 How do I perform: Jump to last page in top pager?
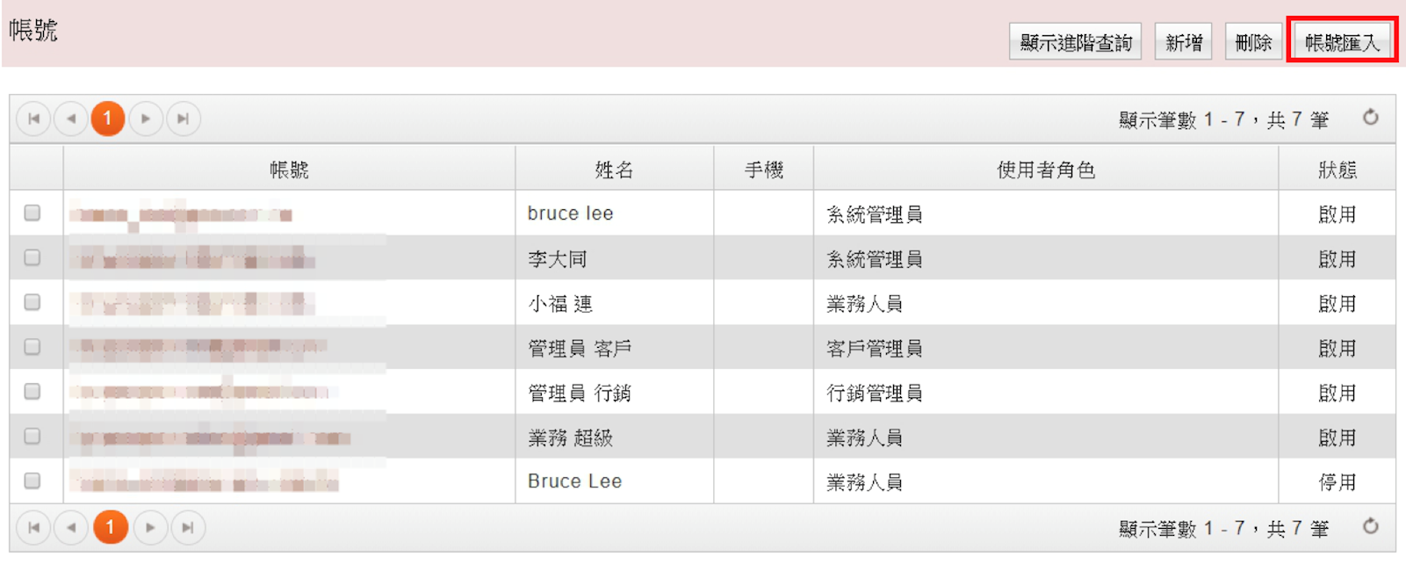pyautogui.click(x=183, y=119)
